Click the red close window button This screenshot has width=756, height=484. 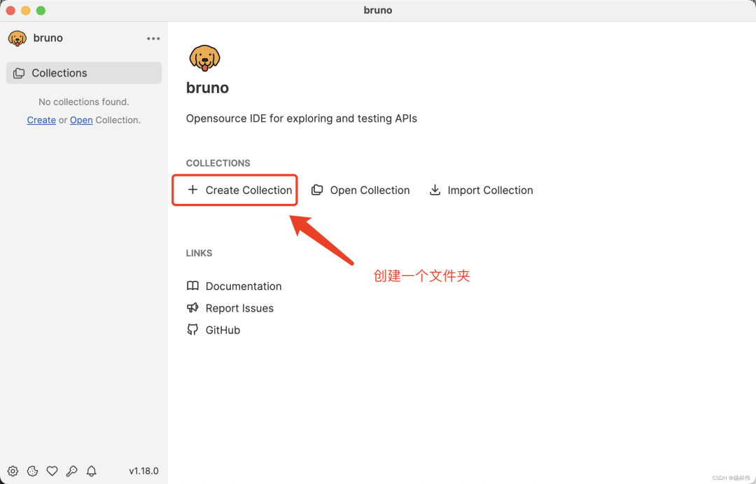[10, 11]
